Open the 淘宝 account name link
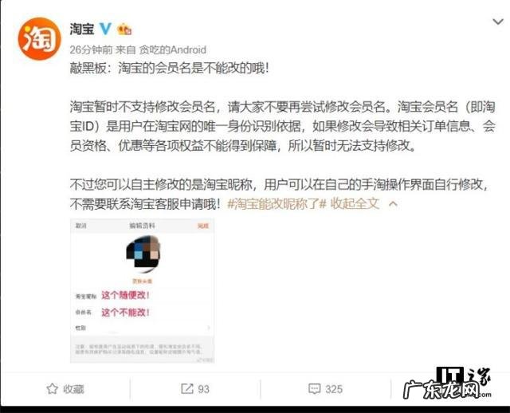 tap(81, 29)
